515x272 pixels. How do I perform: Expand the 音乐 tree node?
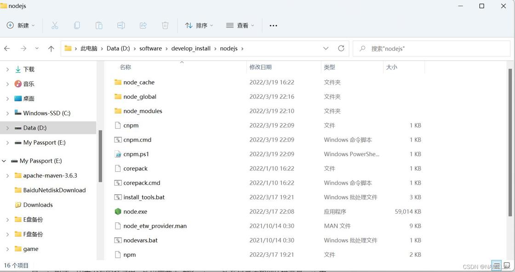point(7,84)
